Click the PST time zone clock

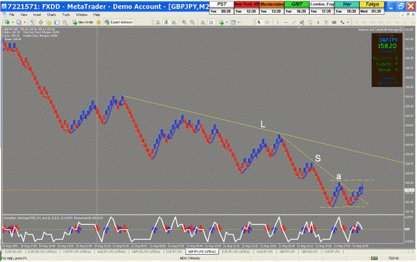pyautogui.click(x=222, y=8)
